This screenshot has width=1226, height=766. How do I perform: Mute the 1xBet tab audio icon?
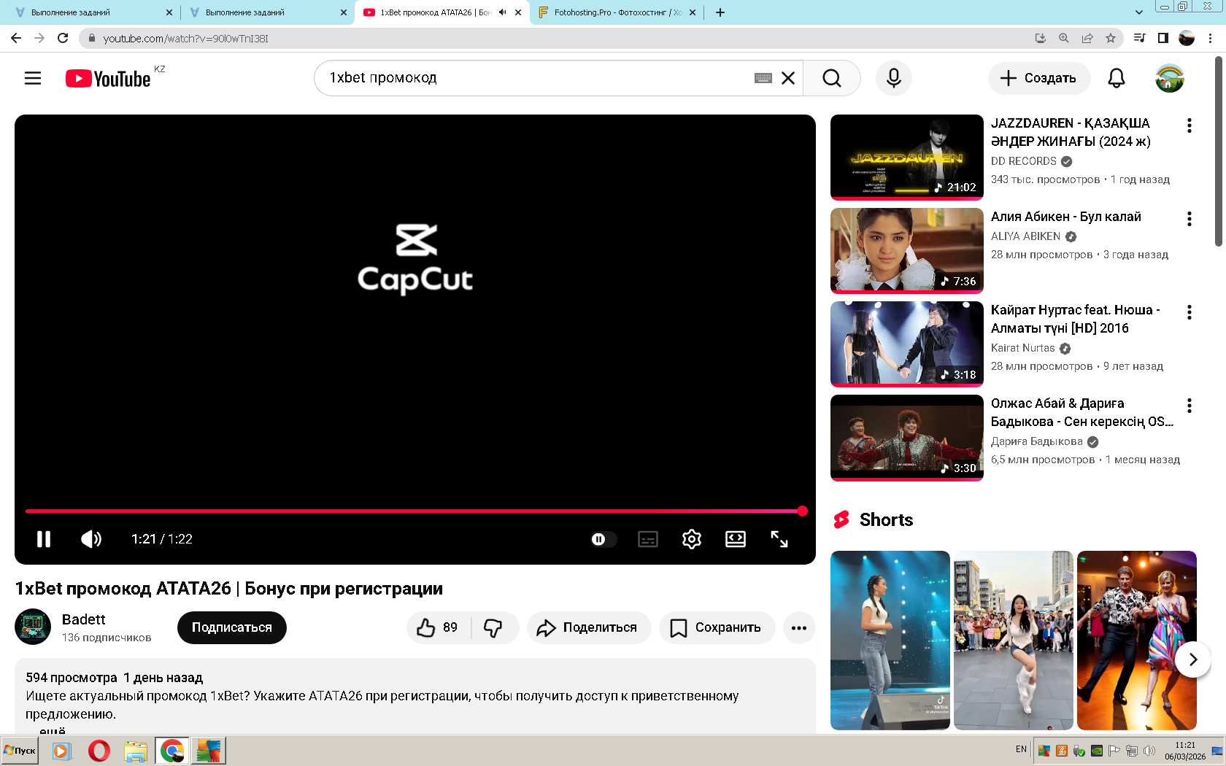coord(502,12)
